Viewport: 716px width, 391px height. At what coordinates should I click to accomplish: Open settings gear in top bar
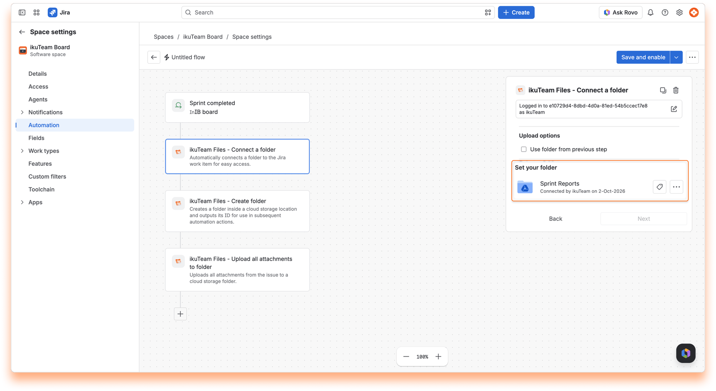pyautogui.click(x=679, y=12)
